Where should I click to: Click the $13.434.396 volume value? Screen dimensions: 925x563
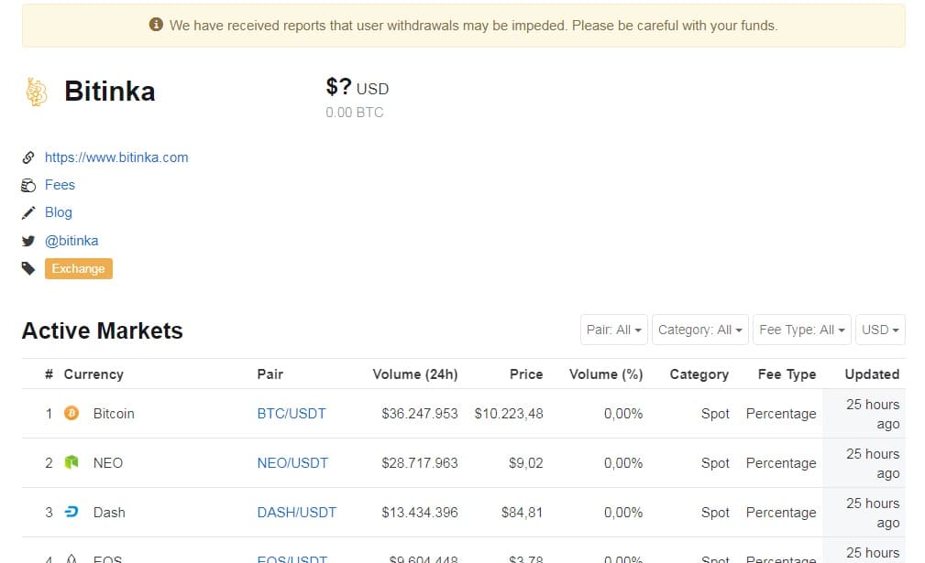coord(420,513)
